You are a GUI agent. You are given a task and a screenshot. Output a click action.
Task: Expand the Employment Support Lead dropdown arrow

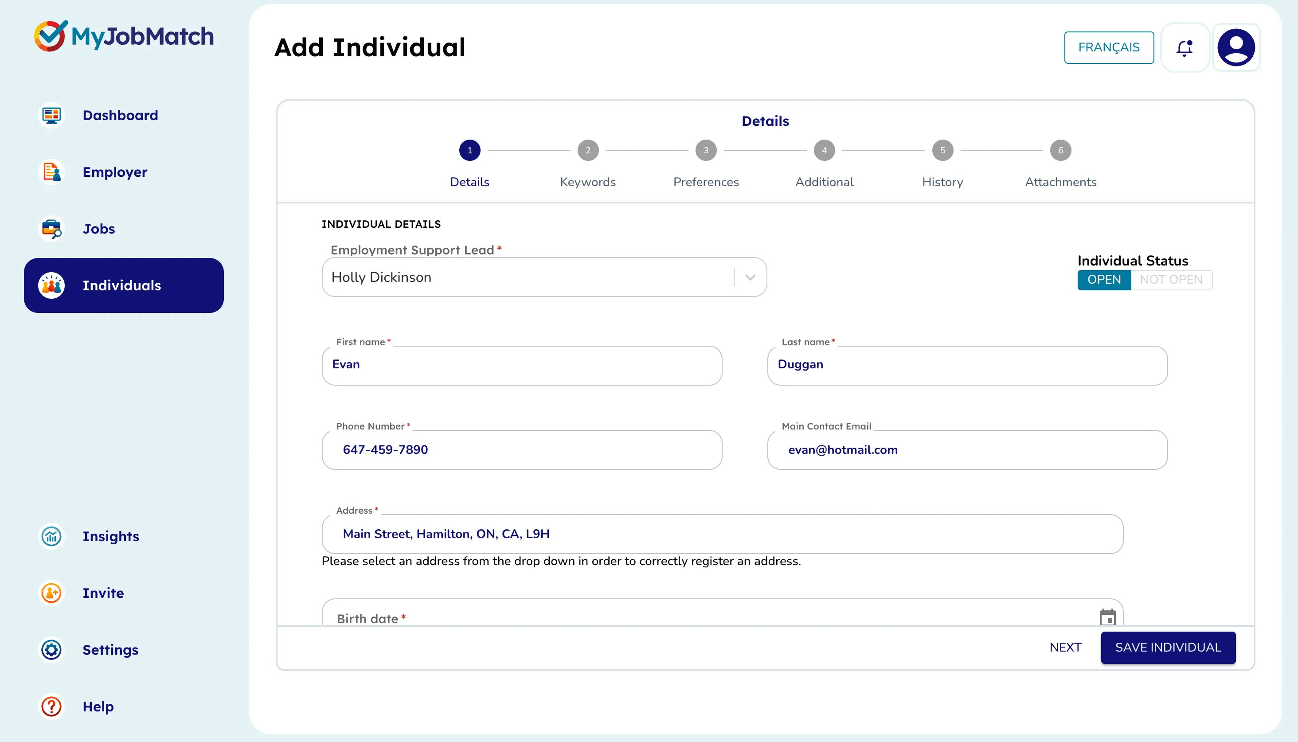coord(750,277)
